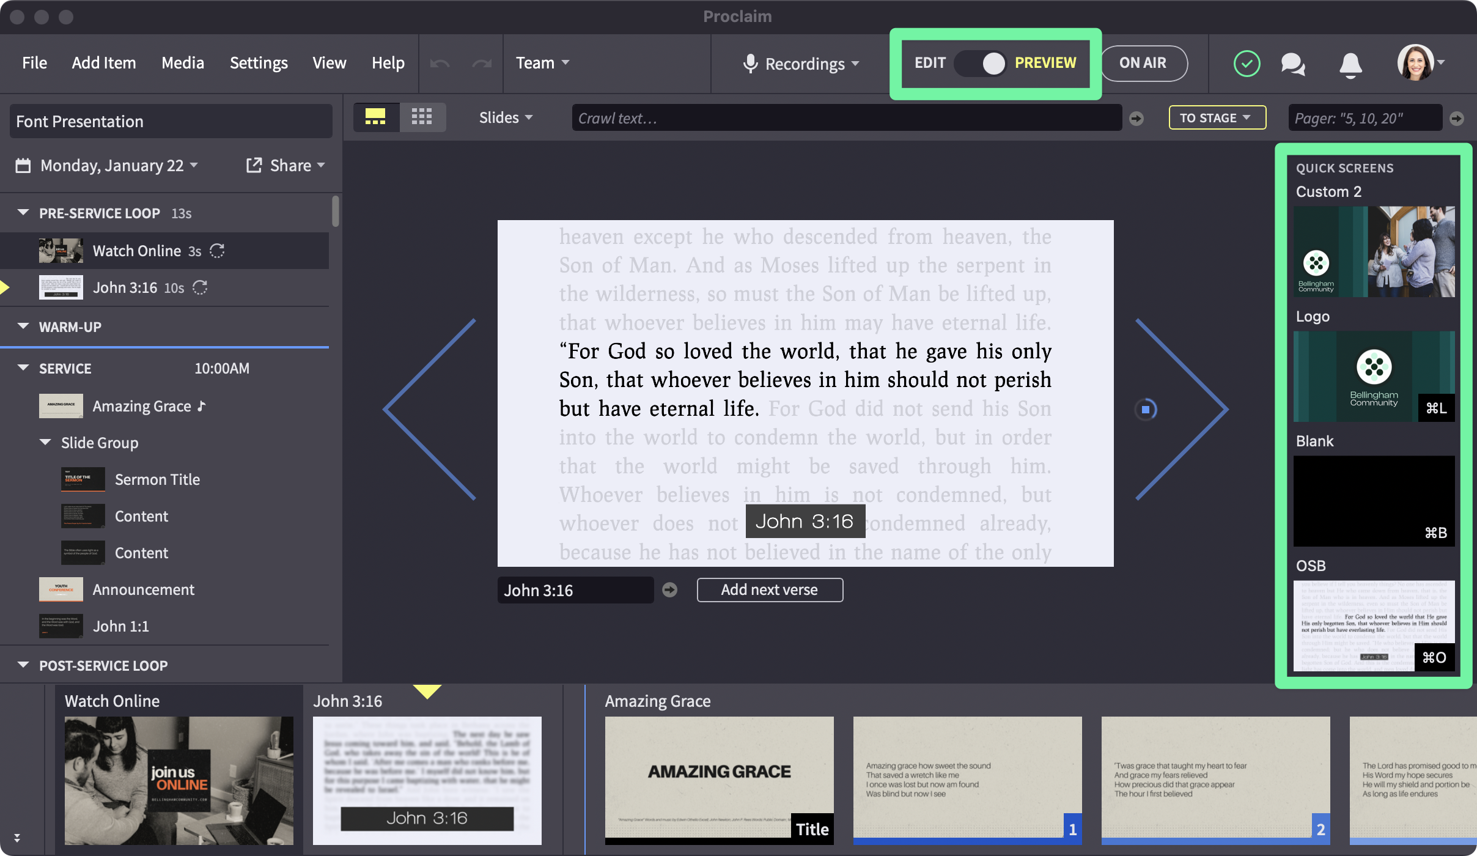Open the Team dropdown

[x=542, y=63]
